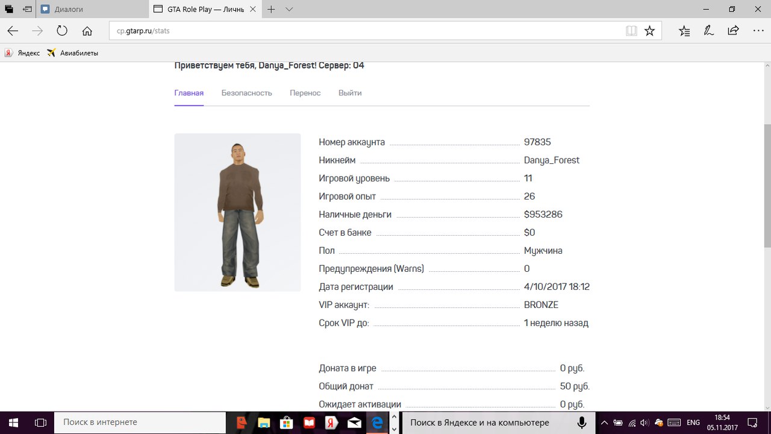Show hidden system tray icons
This screenshot has width=771, height=434.
pos(604,423)
